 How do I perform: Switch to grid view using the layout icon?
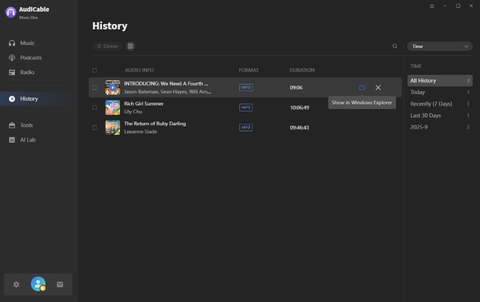click(130, 46)
